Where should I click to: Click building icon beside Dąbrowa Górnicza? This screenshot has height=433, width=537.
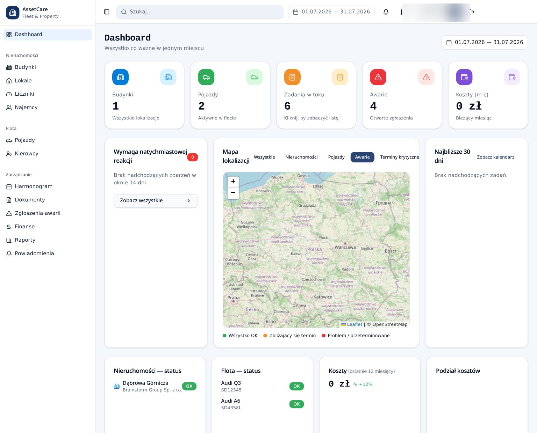117,386
